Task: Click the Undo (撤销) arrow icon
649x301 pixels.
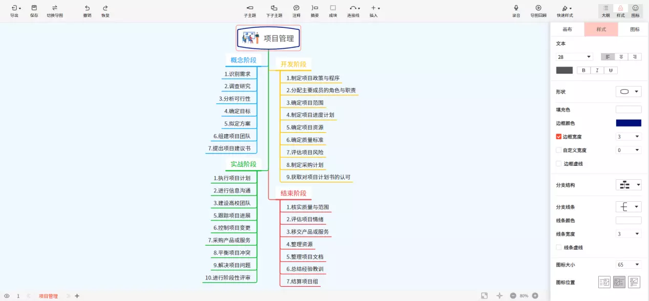Action: pyautogui.click(x=87, y=8)
